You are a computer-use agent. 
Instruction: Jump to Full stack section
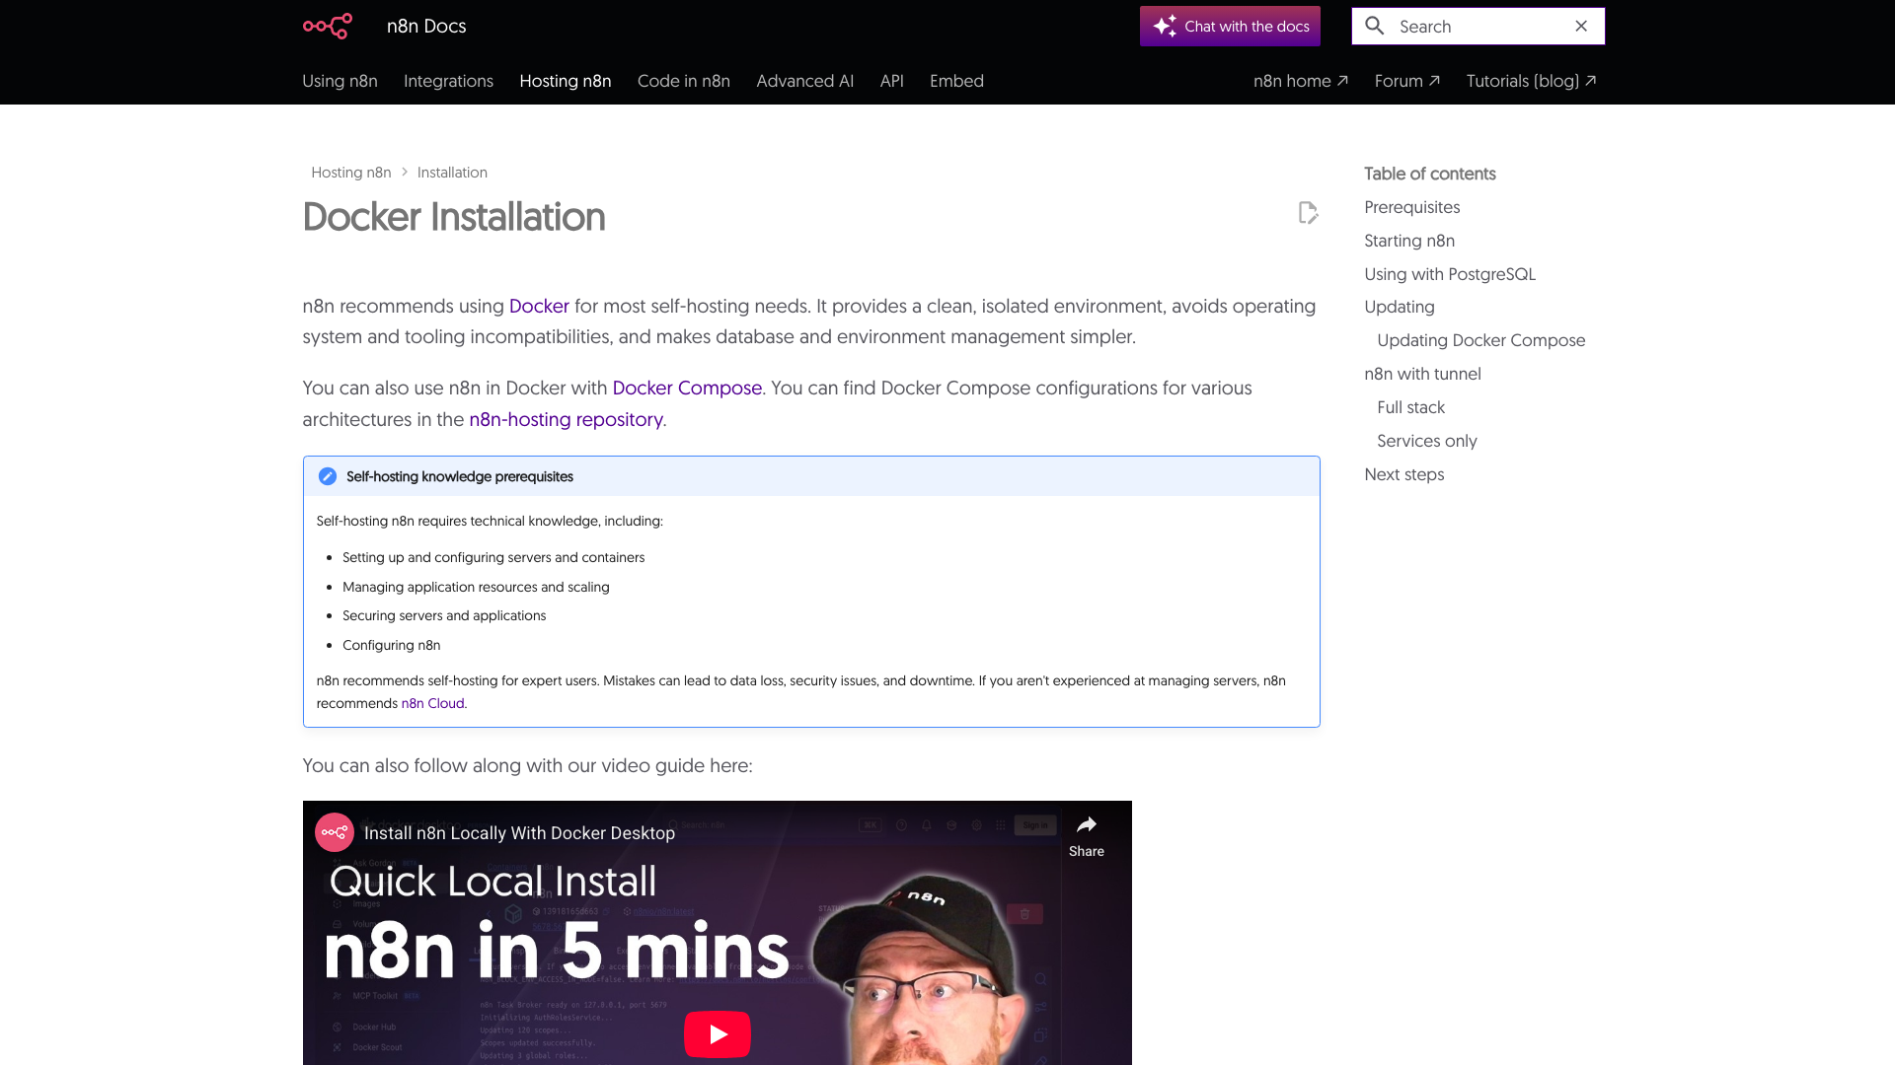[x=1410, y=407]
